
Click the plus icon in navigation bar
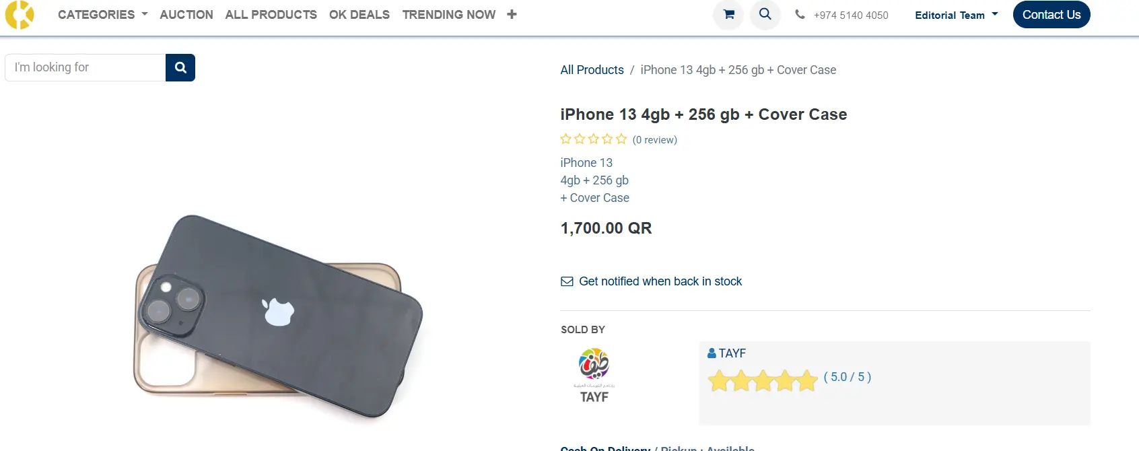pos(512,15)
